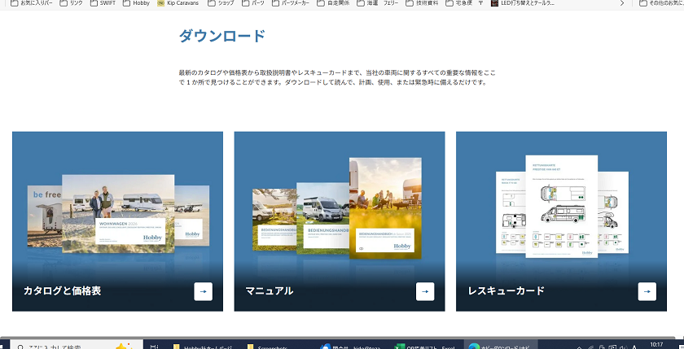Open the マニュアル arrow button

[425, 291]
